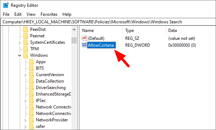Click the Registry Editor app icon
Viewport: 216px width, 130px height.
[6, 5]
